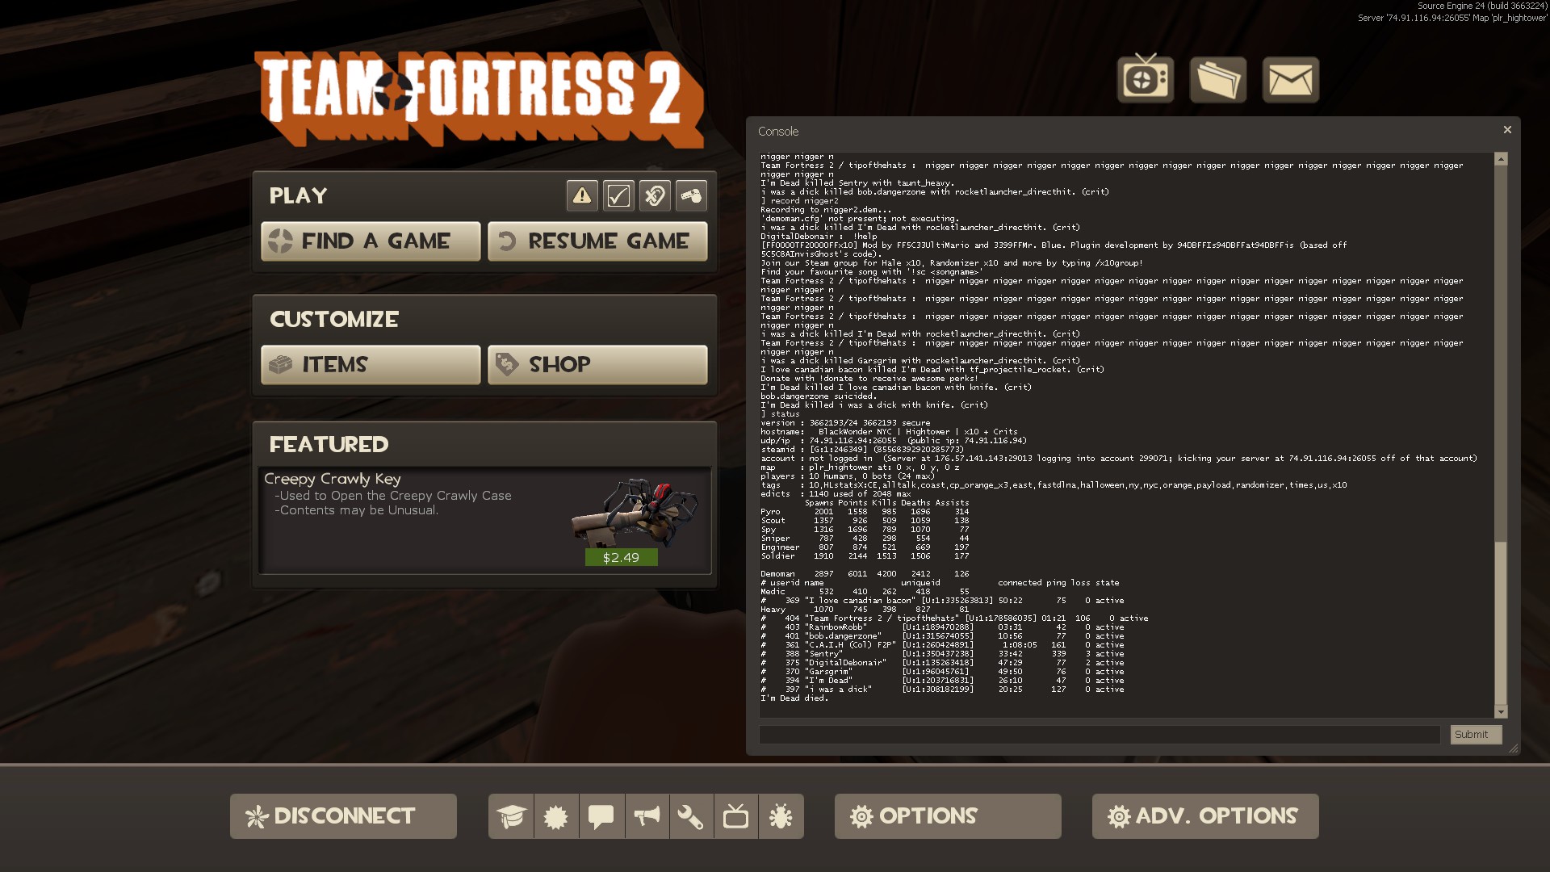
Task: Open the replay TV icon
Action: (x=1145, y=79)
